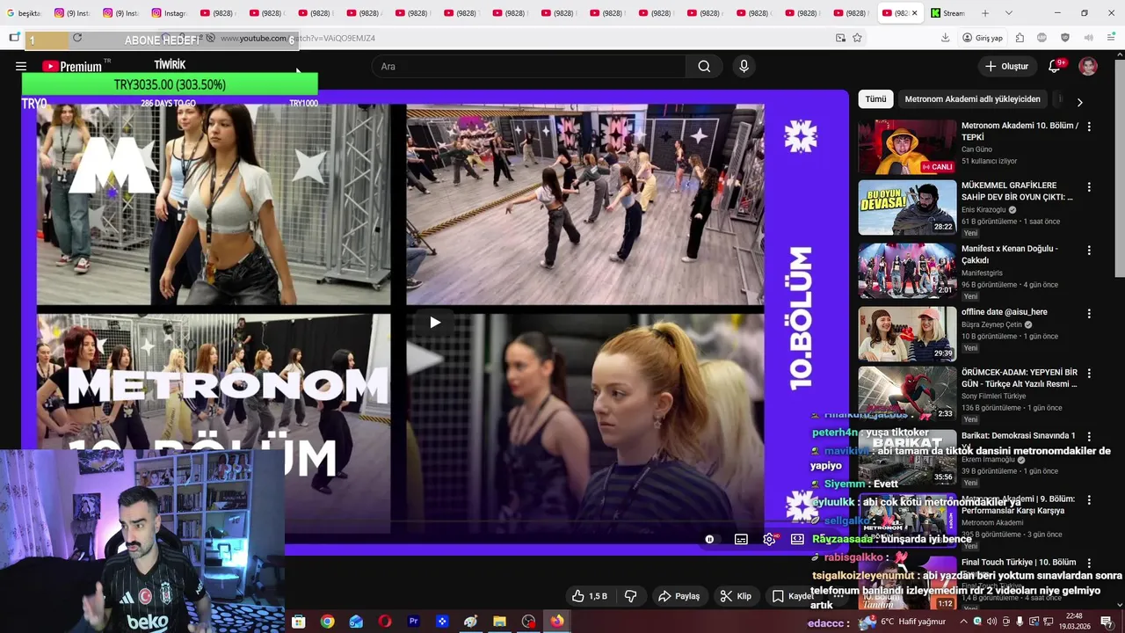
Task: Open the player settings gear
Action: click(x=769, y=539)
